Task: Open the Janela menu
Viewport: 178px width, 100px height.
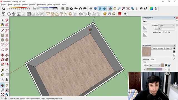Action: click(x=50, y=4)
